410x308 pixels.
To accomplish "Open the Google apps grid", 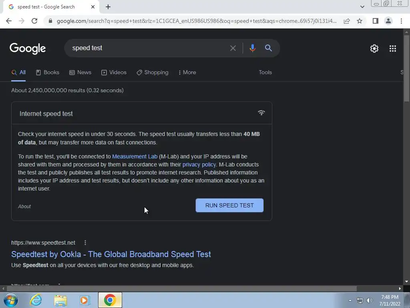I will [393, 49].
